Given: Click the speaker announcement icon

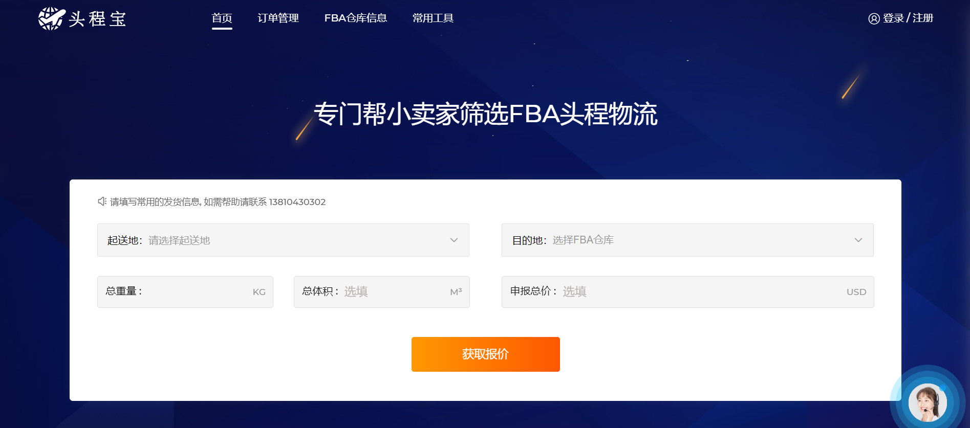Looking at the screenshot, I should (x=102, y=201).
